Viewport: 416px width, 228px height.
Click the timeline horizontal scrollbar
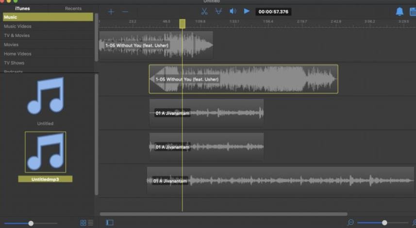coord(223,213)
